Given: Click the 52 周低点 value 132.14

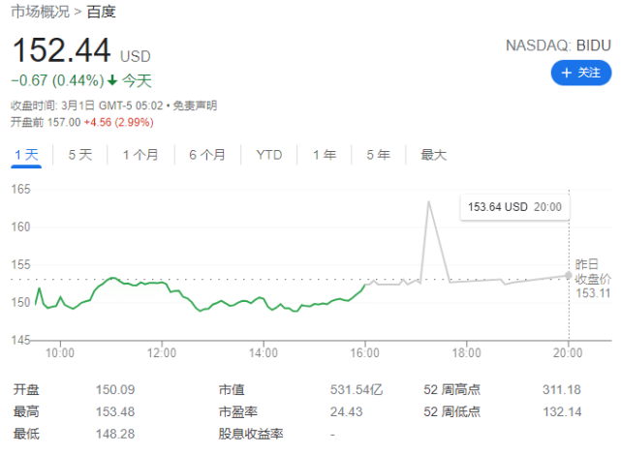Looking at the screenshot, I should pyautogui.click(x=562, y=412).
